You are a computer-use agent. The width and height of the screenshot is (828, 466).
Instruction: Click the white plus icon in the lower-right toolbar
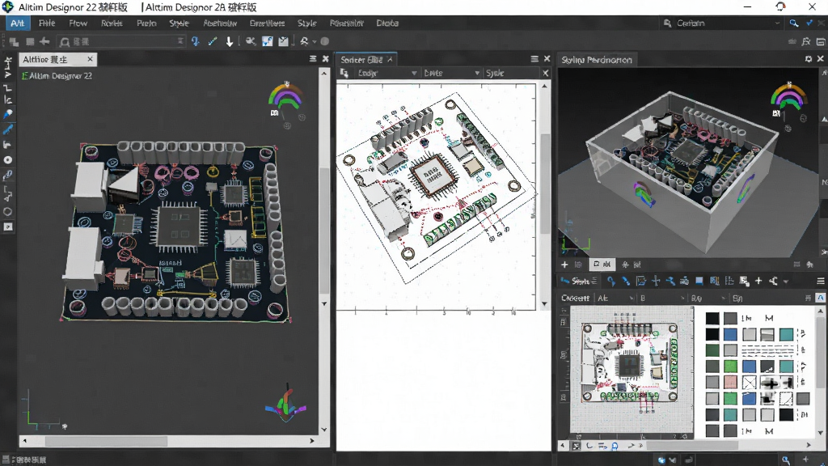(758, 281)
